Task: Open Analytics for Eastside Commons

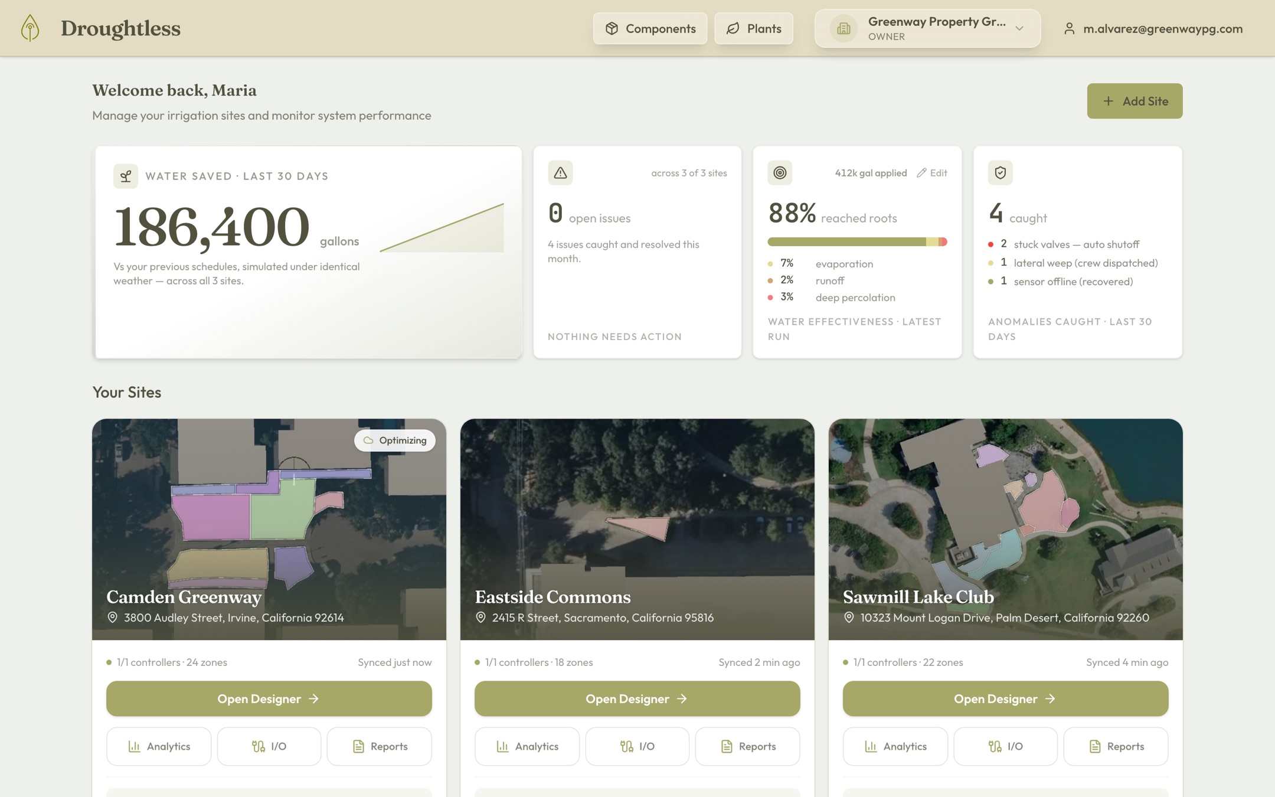Action: click(x=527, y=747)
